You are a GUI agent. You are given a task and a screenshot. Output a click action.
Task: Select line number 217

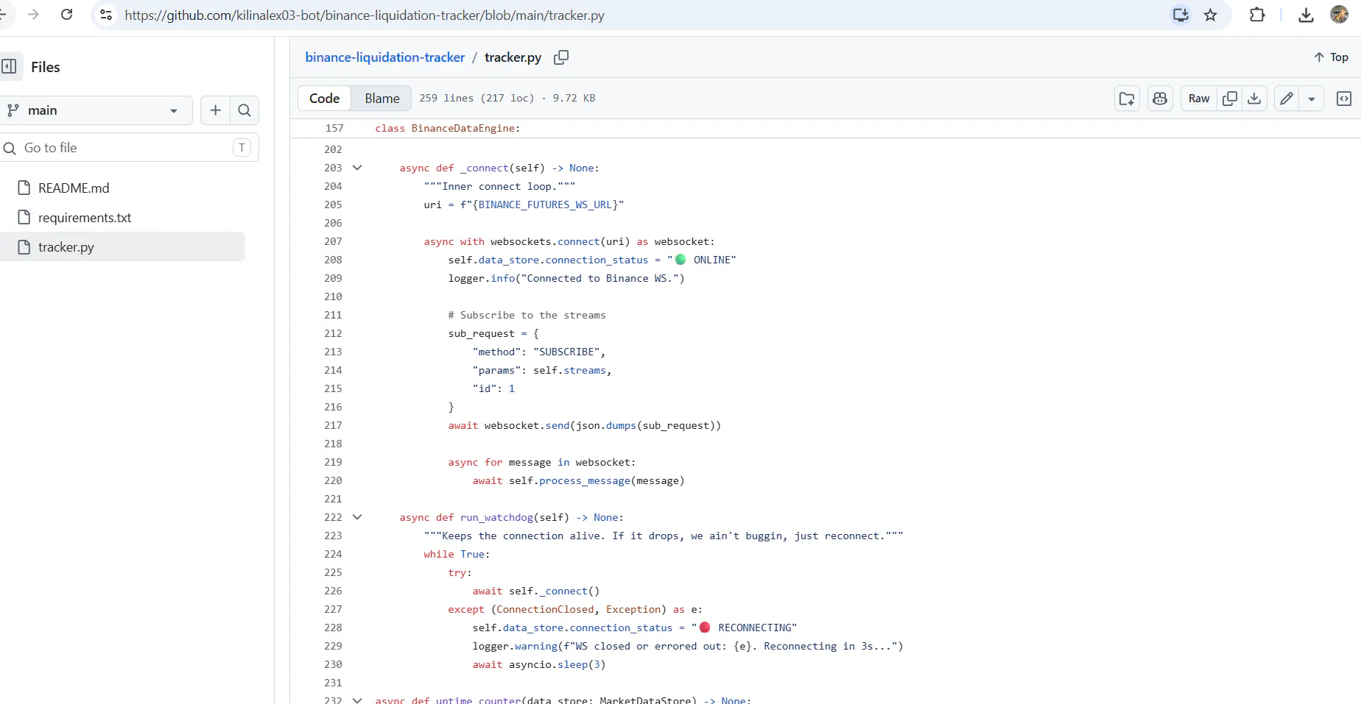point(333,425)
